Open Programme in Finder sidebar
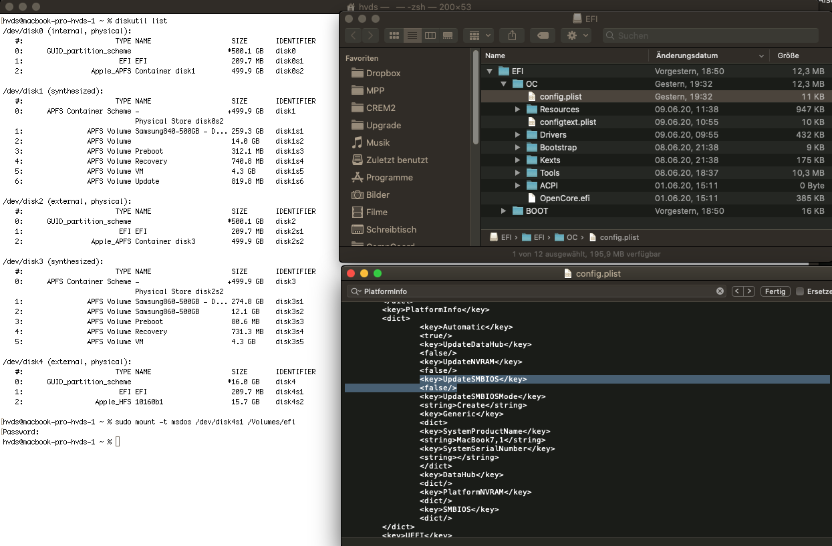832x546 pixels. pyautogui.click(x=382, y=178)
